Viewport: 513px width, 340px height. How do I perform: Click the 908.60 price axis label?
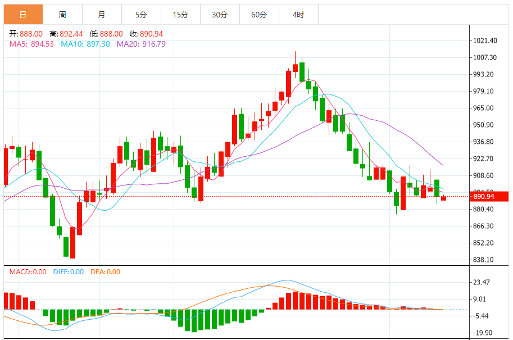point(484,176)
